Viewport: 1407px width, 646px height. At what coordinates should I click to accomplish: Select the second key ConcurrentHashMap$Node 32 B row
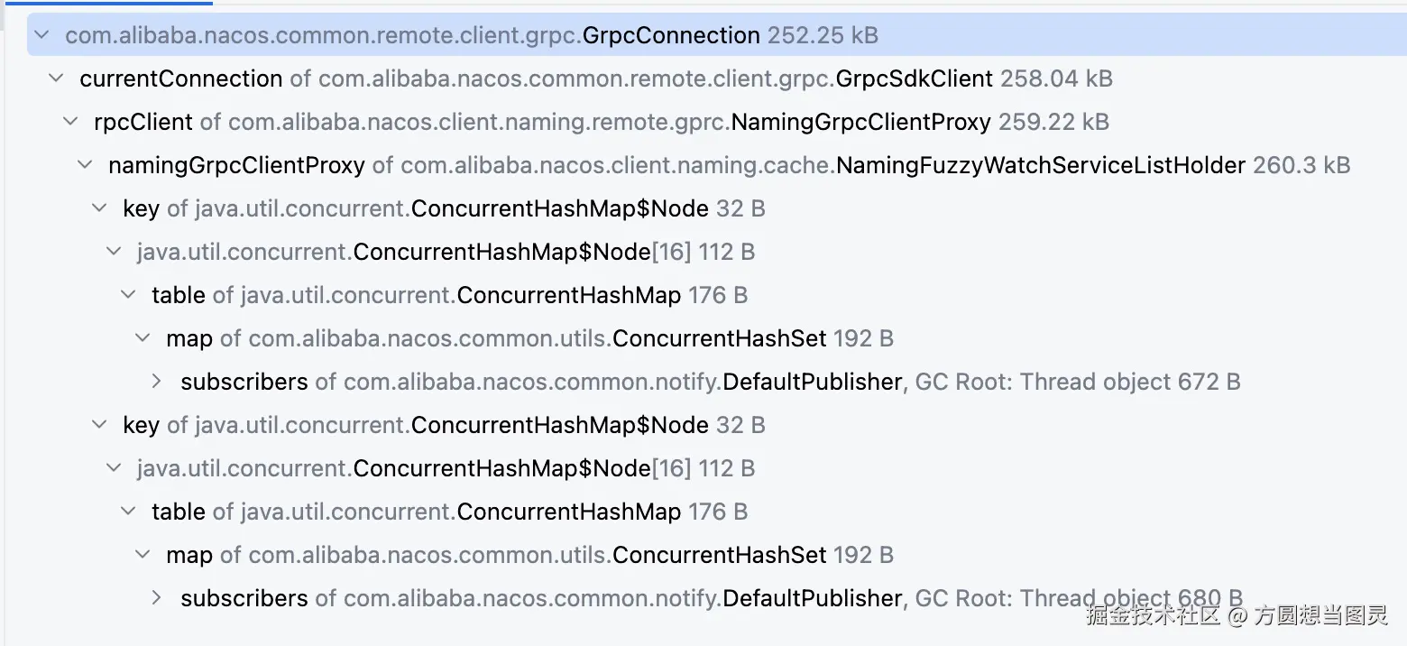(x=444, y=425)
